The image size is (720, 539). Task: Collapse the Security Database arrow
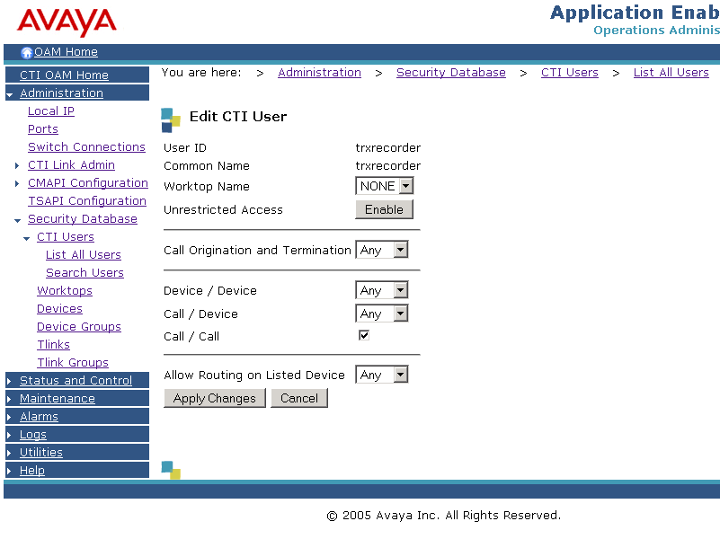click(17, 220)
